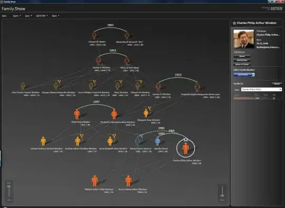Click the 1863 marriage year label
The image size is (285, 208).
click(110, 25)
